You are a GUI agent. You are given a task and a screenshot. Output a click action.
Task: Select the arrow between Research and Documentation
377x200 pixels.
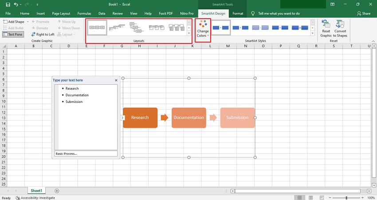pos(165,118)
